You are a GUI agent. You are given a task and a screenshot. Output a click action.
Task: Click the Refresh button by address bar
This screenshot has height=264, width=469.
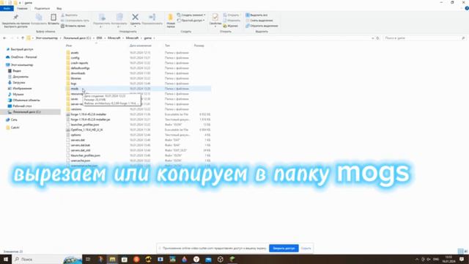pyautogui.click(x=378, y=38)
